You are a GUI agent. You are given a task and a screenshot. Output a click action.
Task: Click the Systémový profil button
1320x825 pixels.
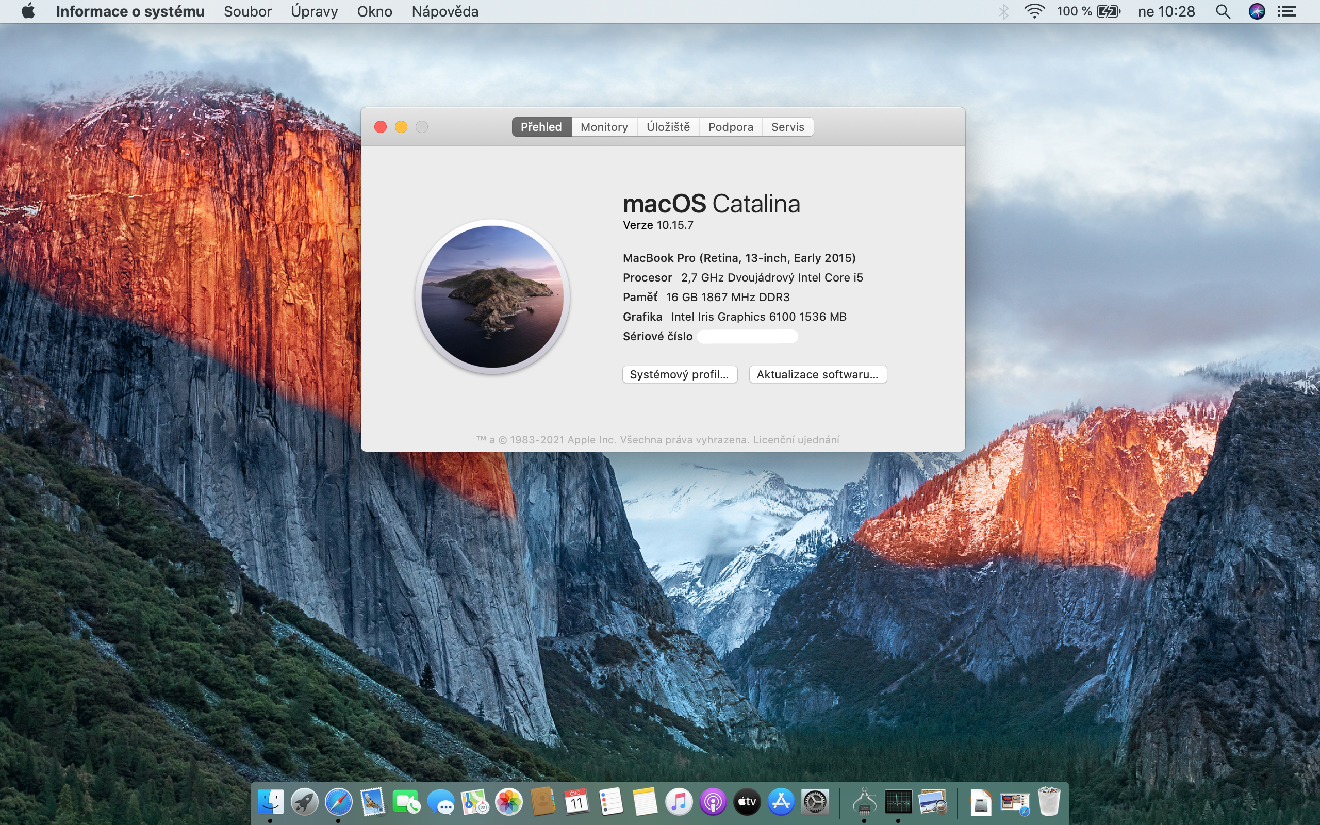[x=679, y=374]
